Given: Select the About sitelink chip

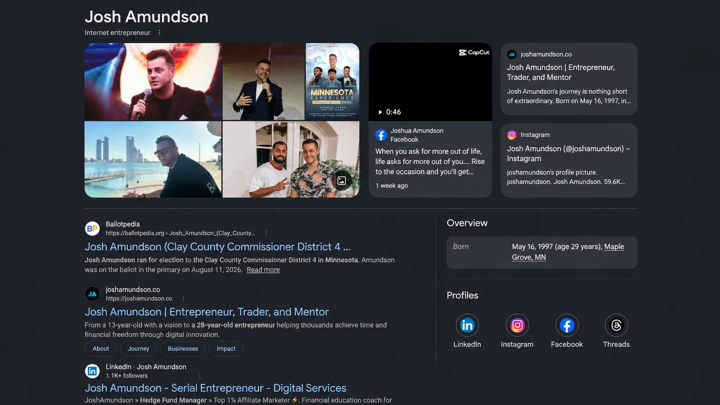Looking at the screenshot, I should [x=101, y=349].
